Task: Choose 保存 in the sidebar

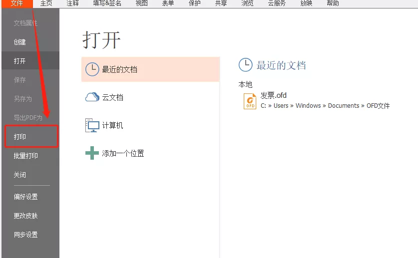Action: (20, 80)
